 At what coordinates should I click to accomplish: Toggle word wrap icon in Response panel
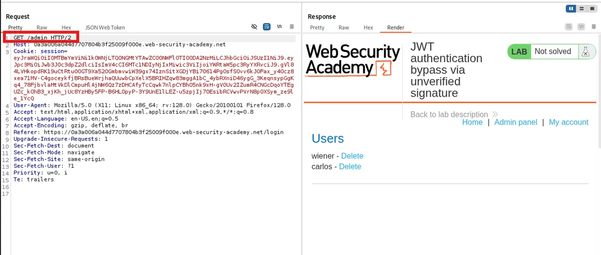point(568,27)
